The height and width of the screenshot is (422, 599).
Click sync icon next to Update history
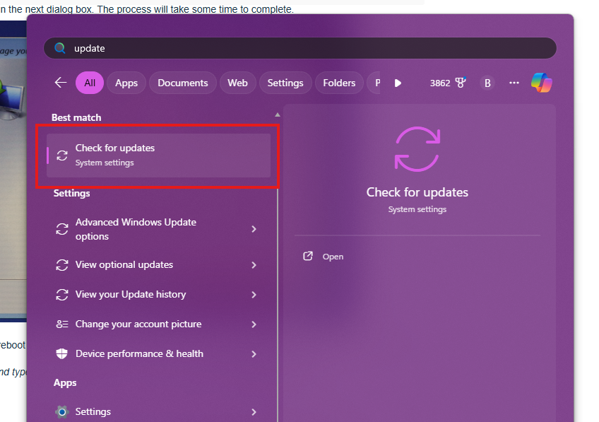pos(62,295)
